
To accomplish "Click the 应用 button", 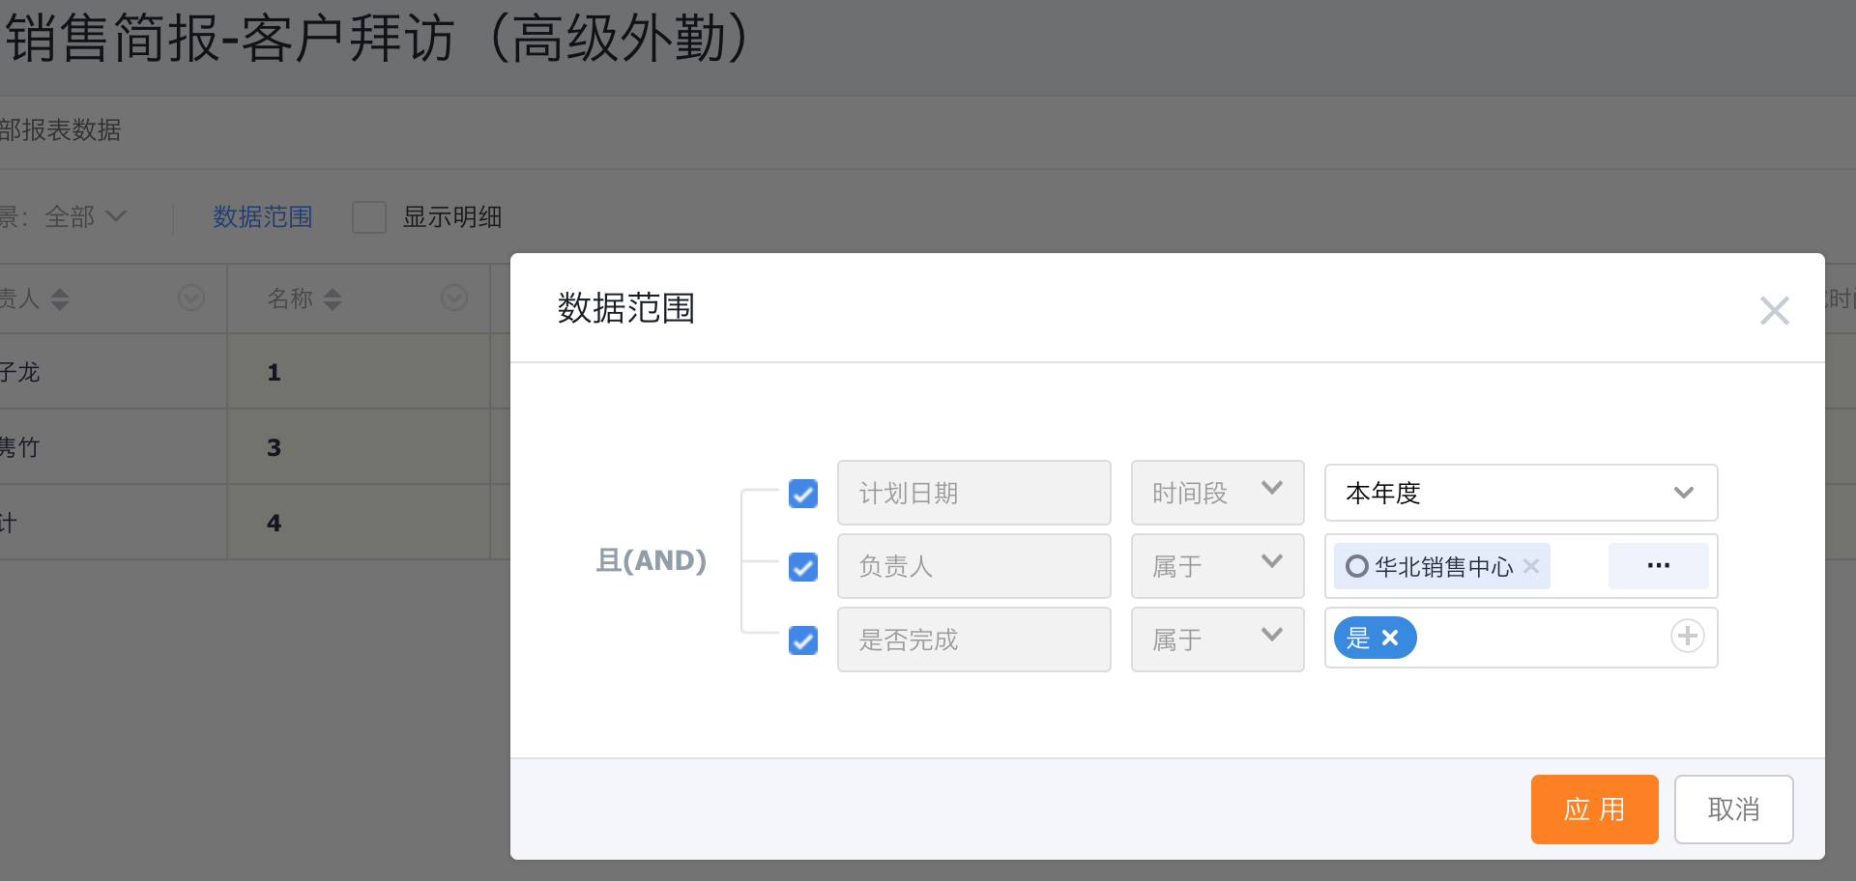I will [x=1594, y=810].
